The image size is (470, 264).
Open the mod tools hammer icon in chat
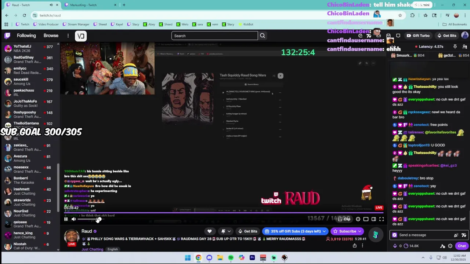click(x=443, y=246)
